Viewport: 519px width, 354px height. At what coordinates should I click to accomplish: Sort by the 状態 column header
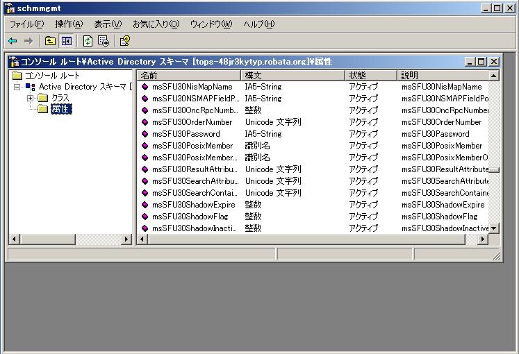coord(371,76)
